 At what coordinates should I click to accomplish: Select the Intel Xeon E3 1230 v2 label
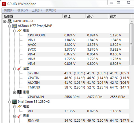(x=33, y=102)
